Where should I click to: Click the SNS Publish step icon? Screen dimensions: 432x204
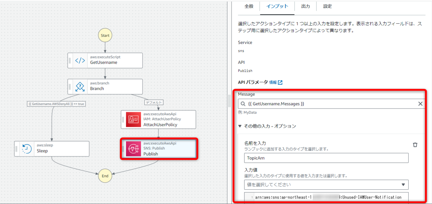[x=134, y=149]
